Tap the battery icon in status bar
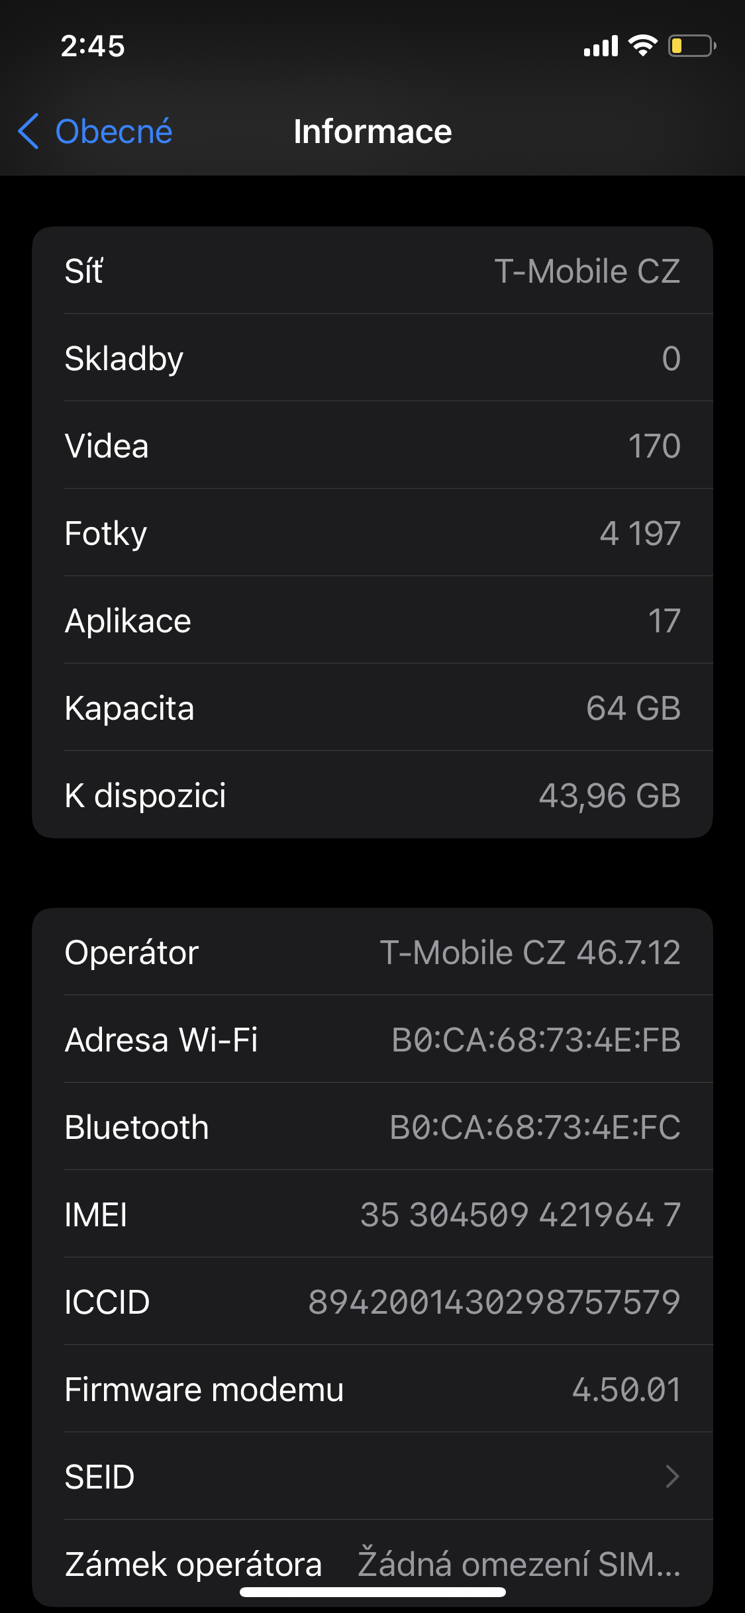Image resolution: width=745 pixels, height=1613 pixels. click(x=691, y=46)
